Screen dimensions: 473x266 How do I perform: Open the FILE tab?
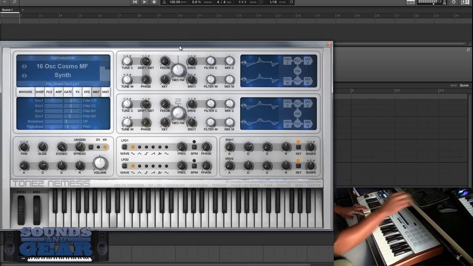[x=49, y=92]
